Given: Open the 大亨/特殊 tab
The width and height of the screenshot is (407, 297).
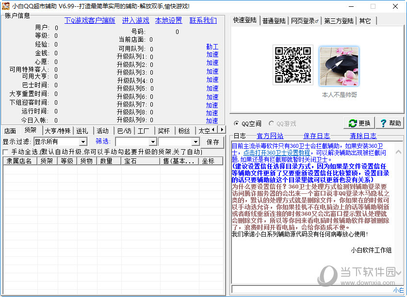Looking at the screenshot, I should [58, 131].
